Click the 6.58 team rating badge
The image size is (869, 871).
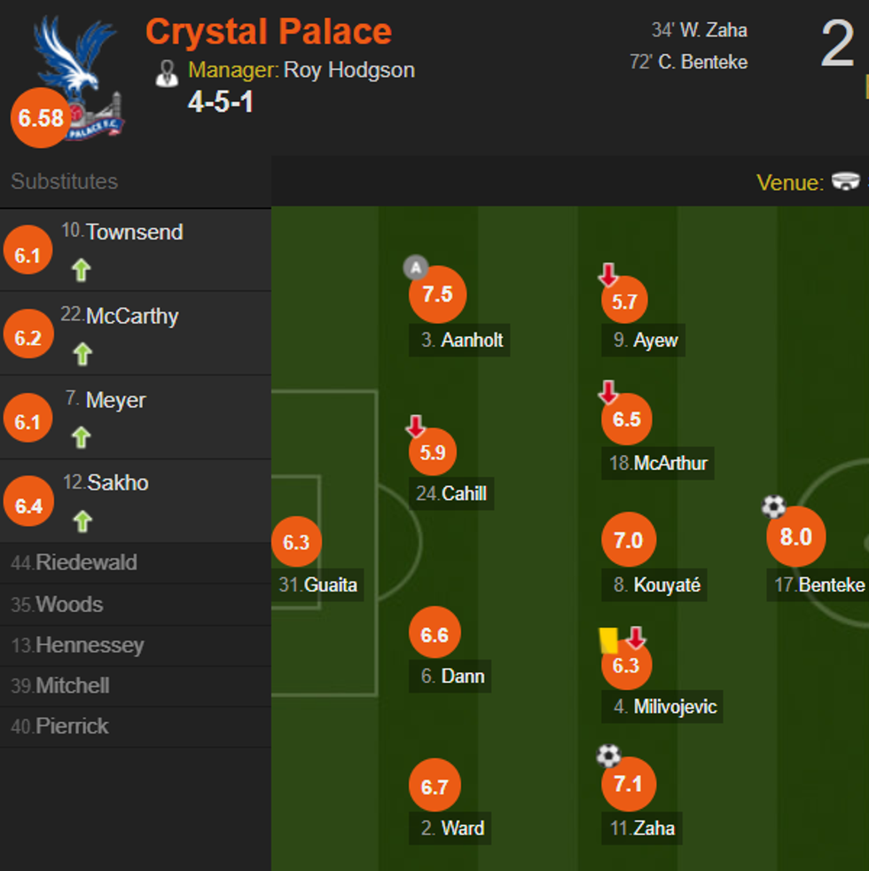40,119
